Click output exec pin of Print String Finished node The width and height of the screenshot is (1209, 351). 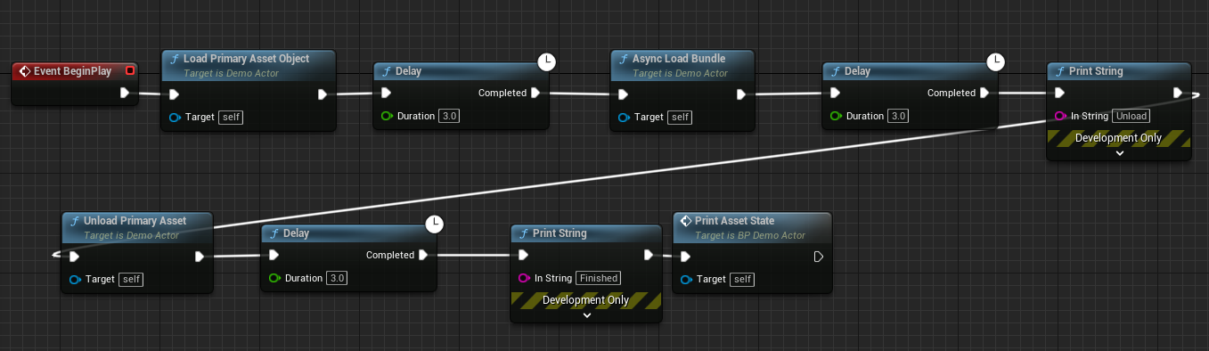(649, 255)
